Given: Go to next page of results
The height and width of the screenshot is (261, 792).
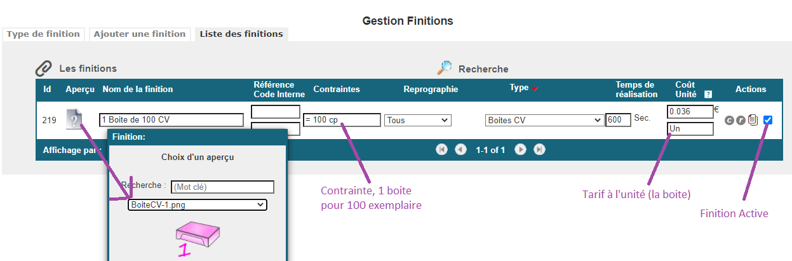Looking at the screenshot, I should 520,150.
